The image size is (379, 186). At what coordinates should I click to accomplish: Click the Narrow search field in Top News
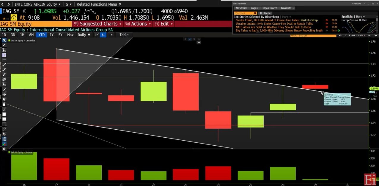[246, 13]
